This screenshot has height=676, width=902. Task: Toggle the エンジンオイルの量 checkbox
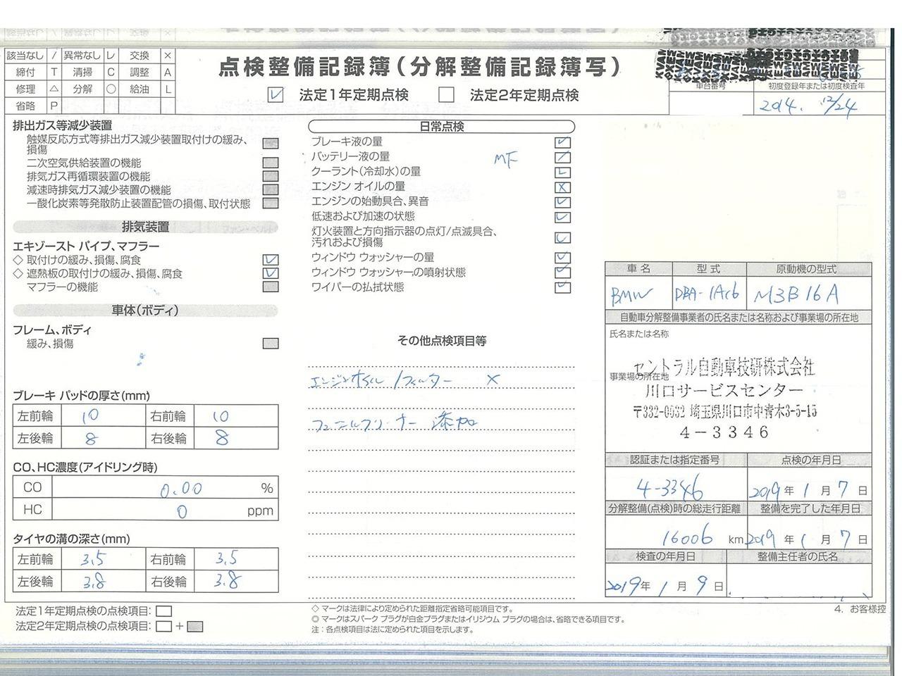(x=562, y=187)
